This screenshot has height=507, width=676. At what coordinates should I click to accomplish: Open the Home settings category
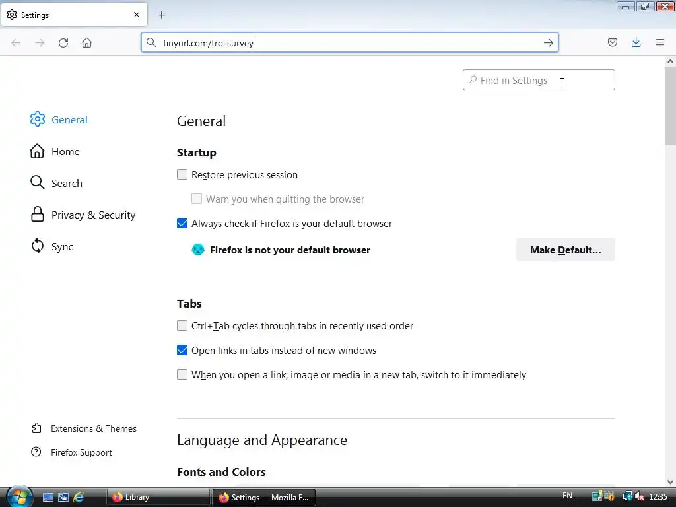55,151
